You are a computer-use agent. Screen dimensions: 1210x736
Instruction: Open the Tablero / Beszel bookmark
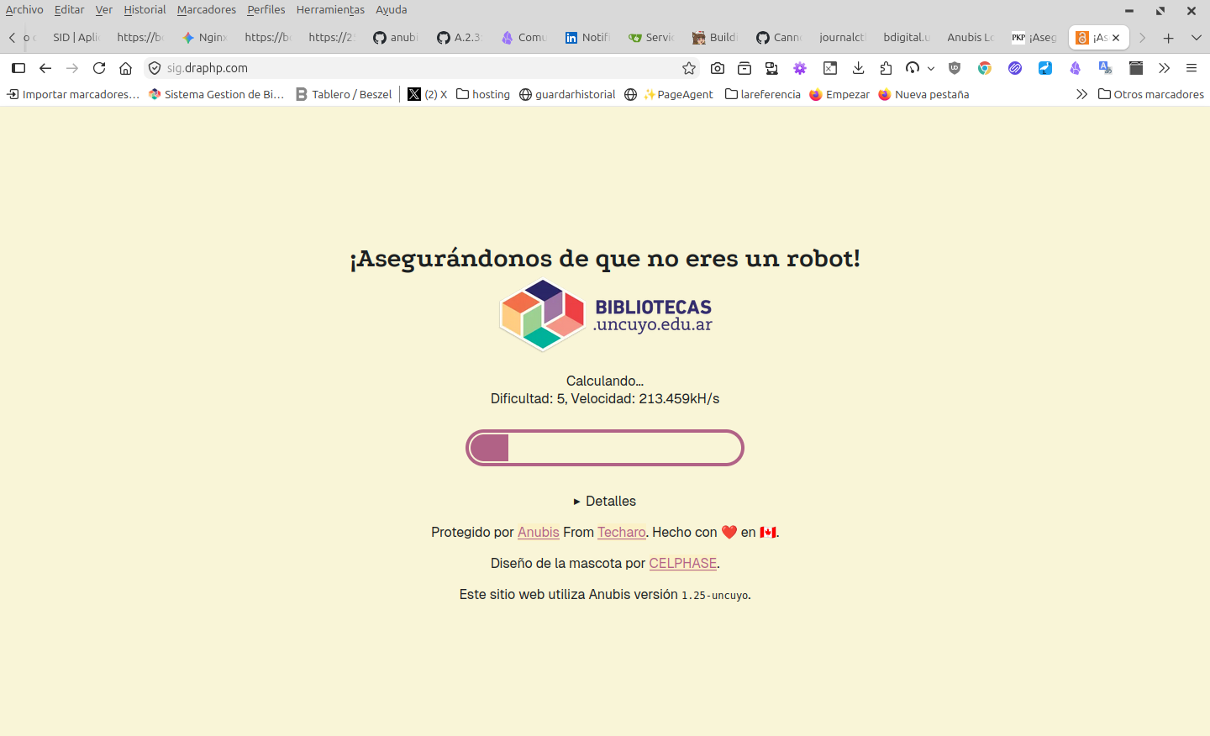pos(344,94)
